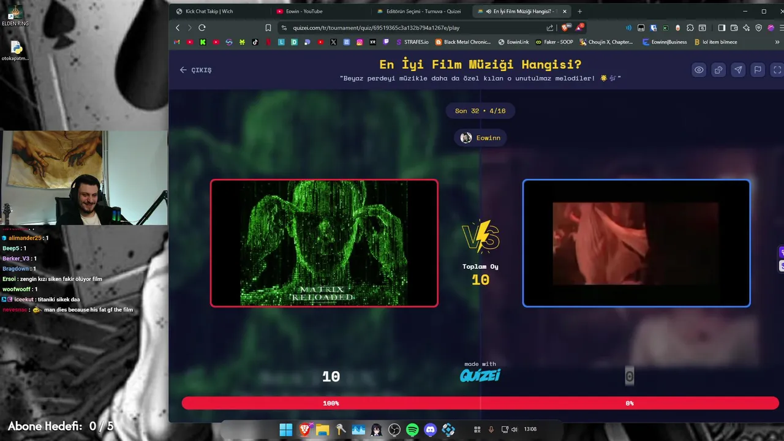Click the flag report icon in Quizei header
Viewport: 784px width, 441px height.
coord(758,70)
